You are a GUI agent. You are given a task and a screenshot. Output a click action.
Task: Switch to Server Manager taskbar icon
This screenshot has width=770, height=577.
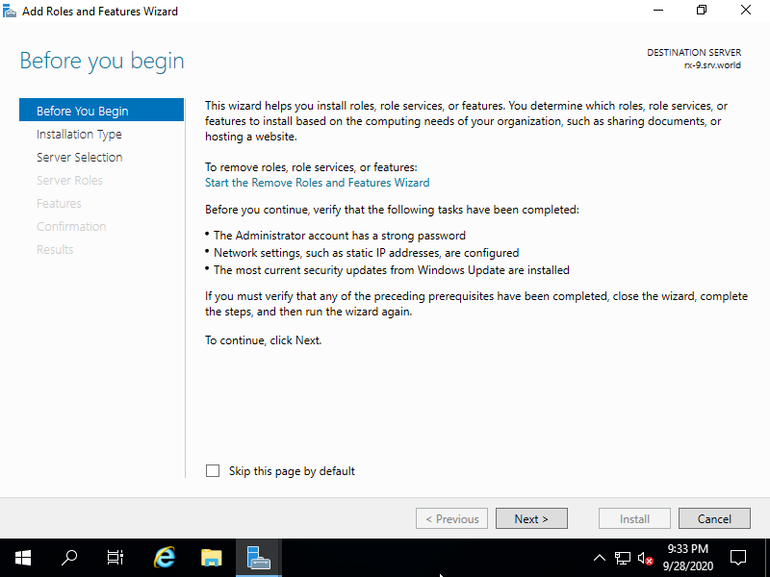coord(258,558)
